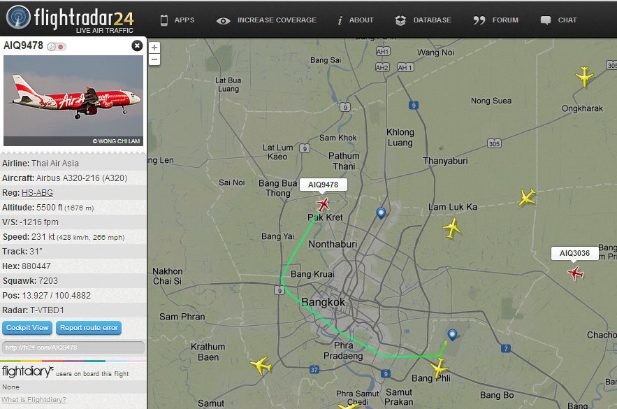
Task: Open the Apps menu
Action: 177,20
